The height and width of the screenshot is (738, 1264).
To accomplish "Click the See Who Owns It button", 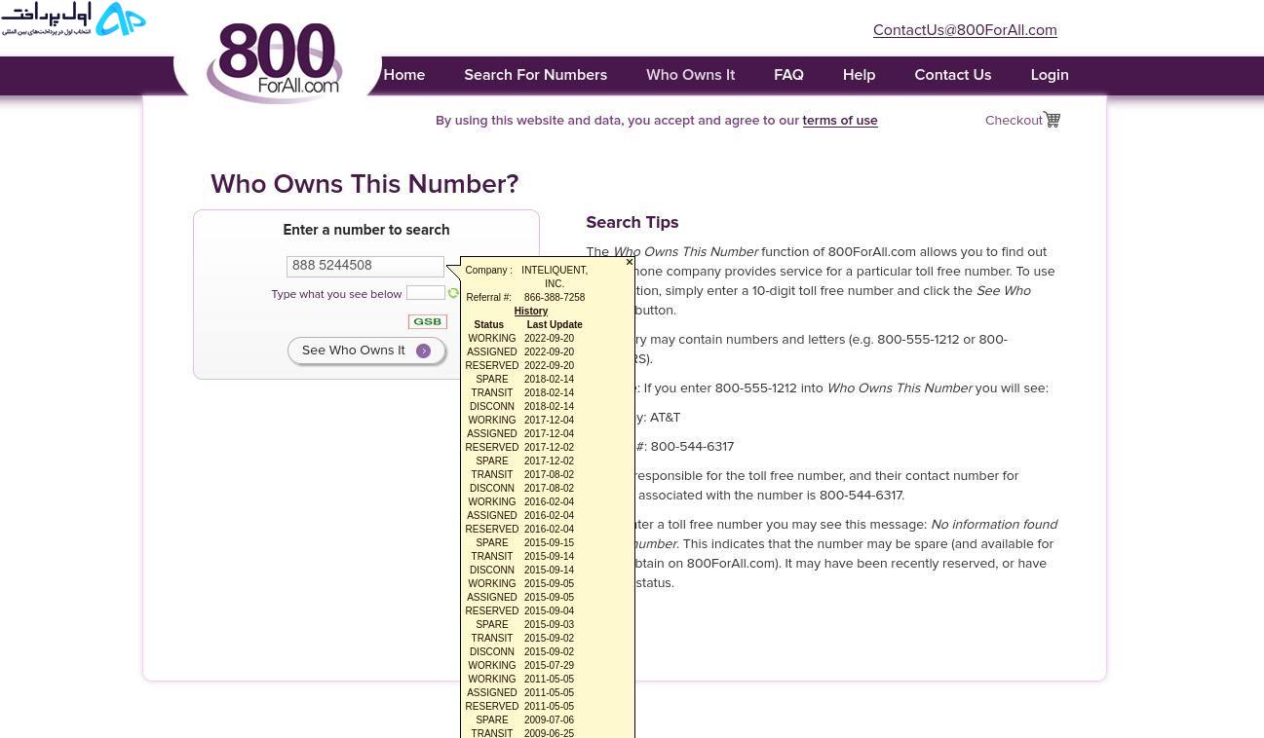I will pyautogui.click(x=366, y=351).
